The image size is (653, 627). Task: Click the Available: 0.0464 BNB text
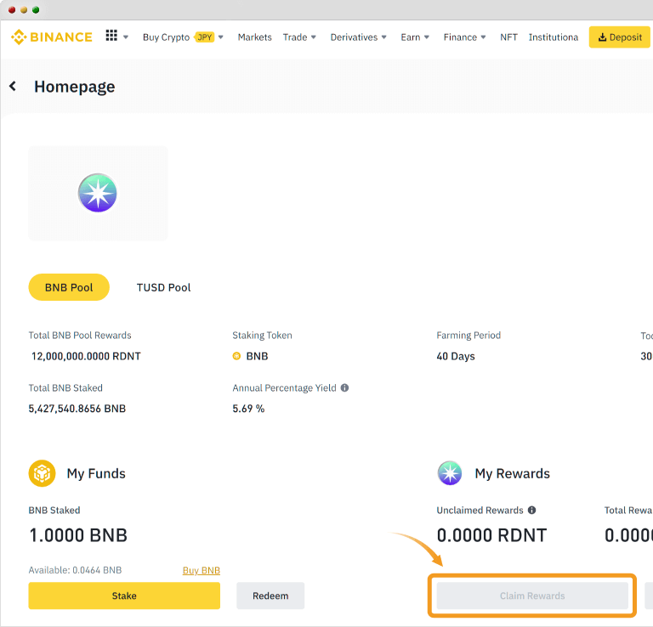(75, 570)
